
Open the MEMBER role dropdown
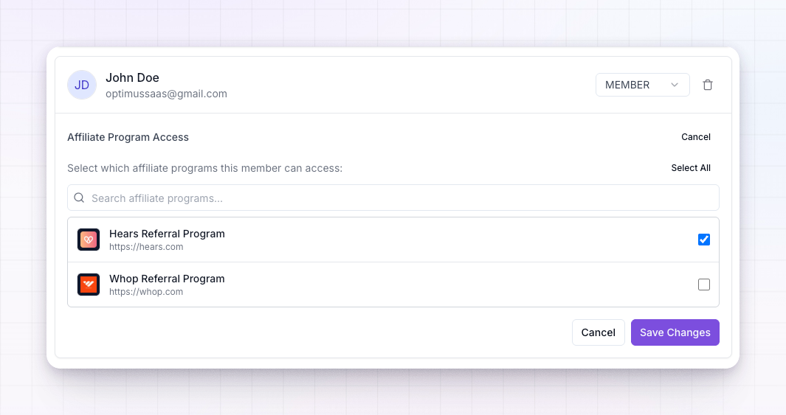[x=642, y=85]
